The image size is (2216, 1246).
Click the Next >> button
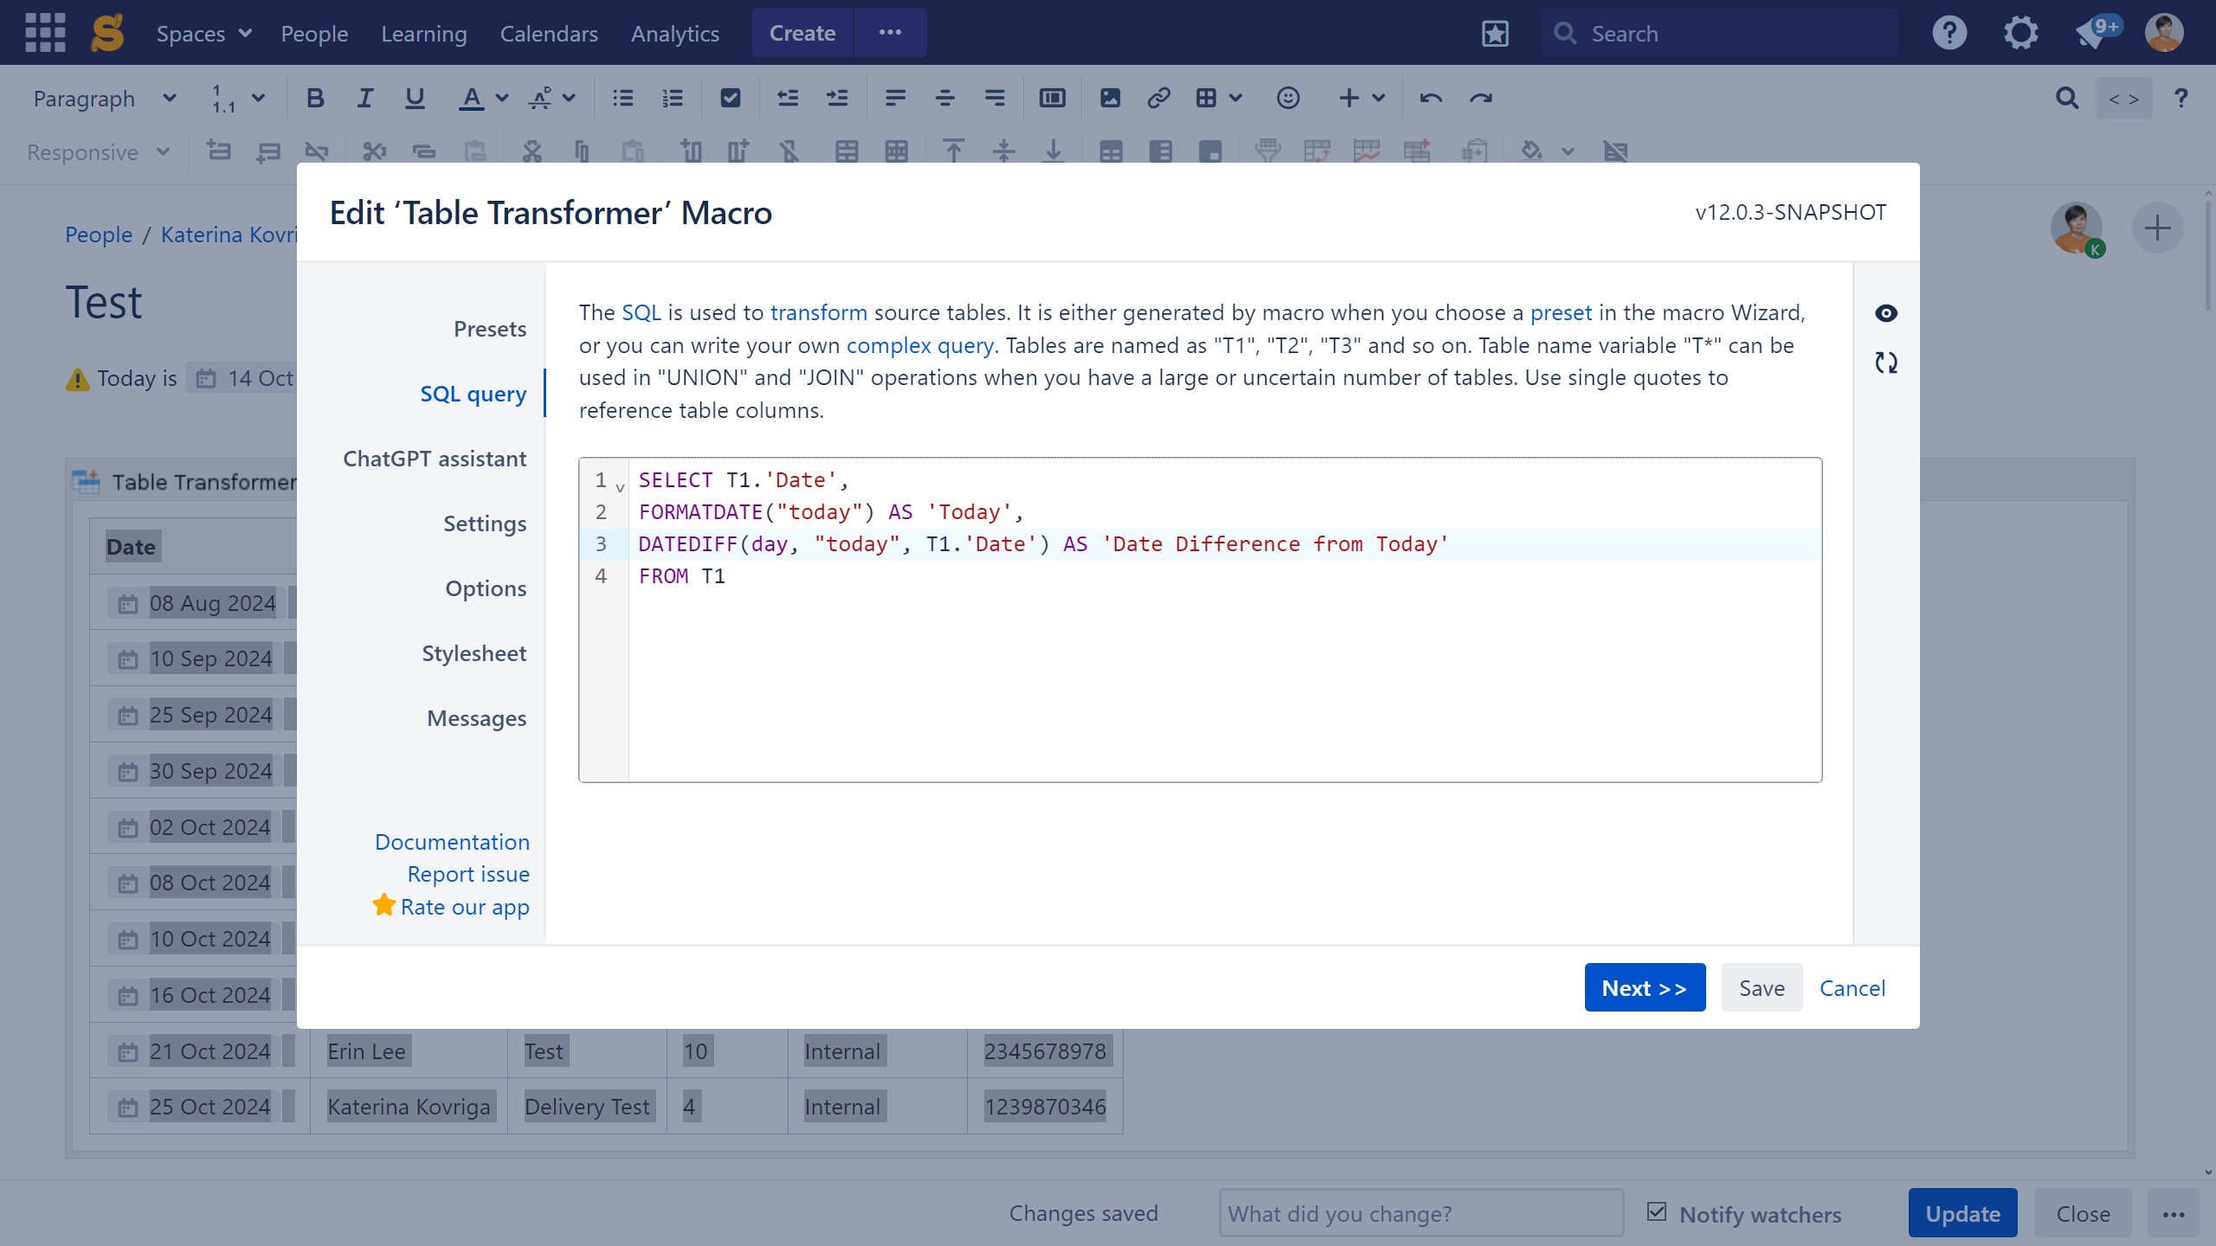coord(1644,987)
